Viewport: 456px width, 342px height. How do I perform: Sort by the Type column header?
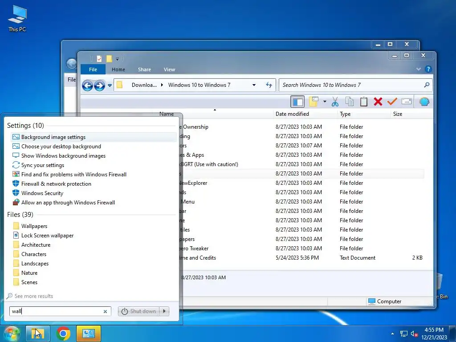click(x=345, y=114)
